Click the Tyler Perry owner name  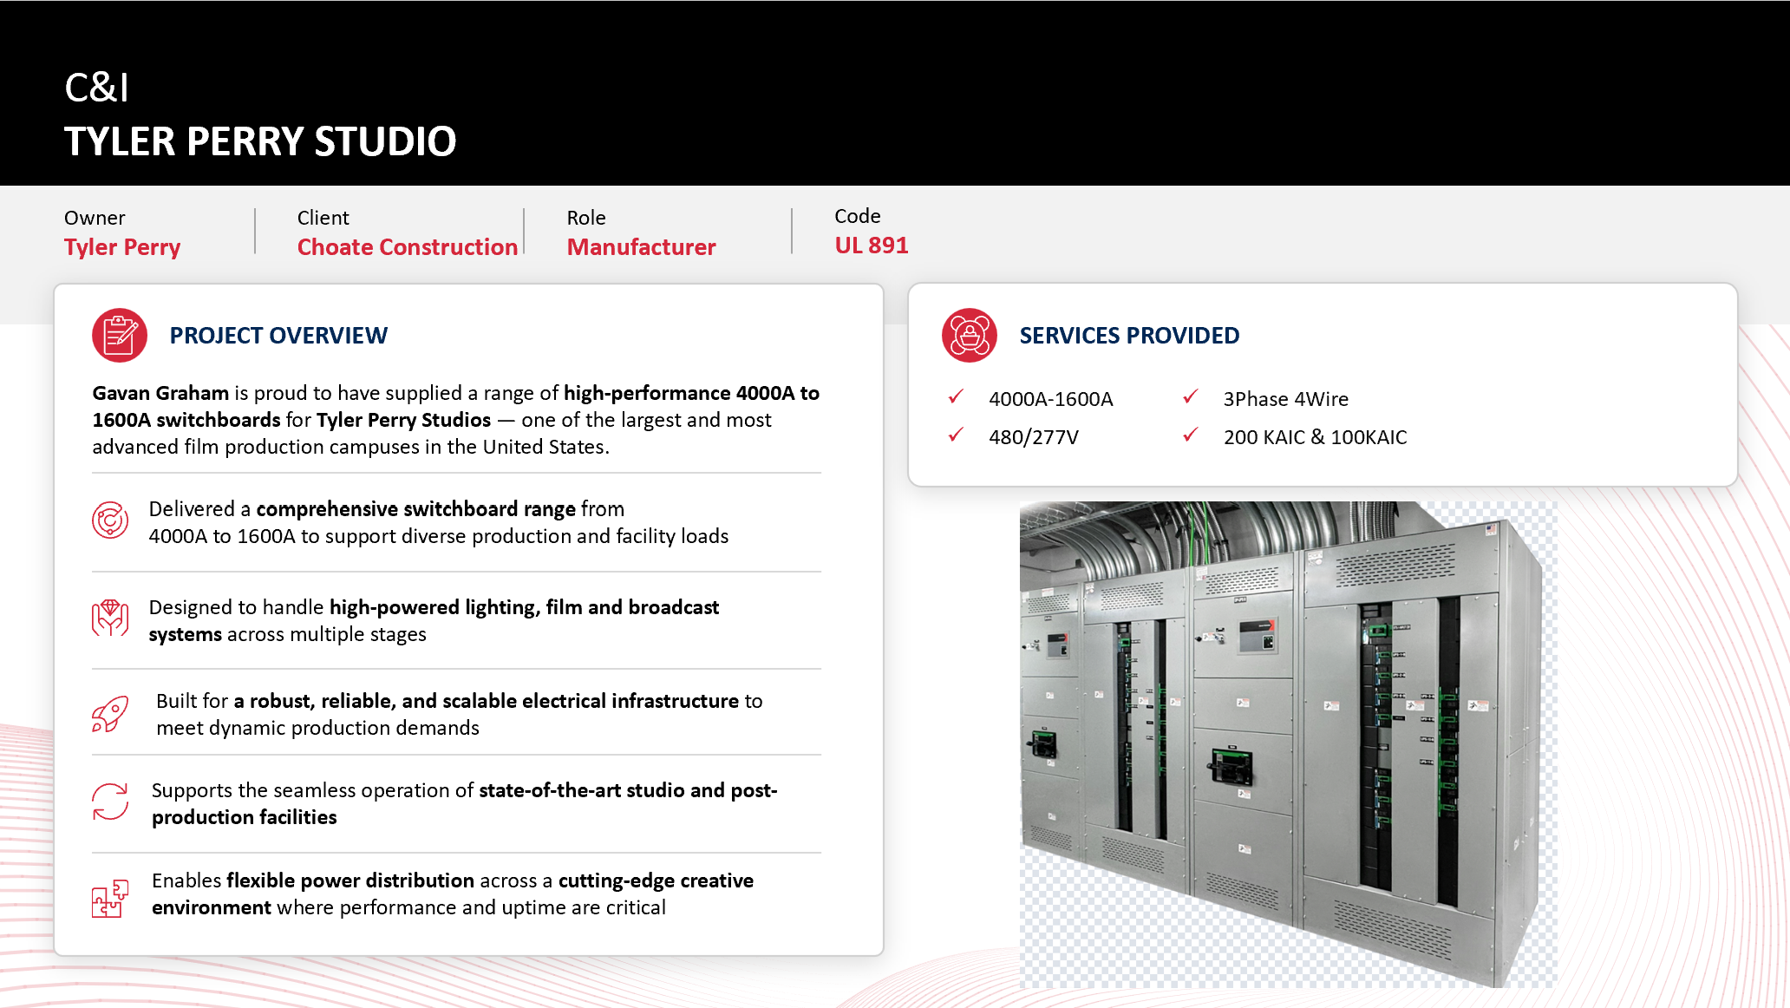click(122, 247)
